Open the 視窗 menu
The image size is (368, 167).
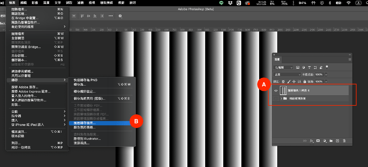(x=121, y=2)
